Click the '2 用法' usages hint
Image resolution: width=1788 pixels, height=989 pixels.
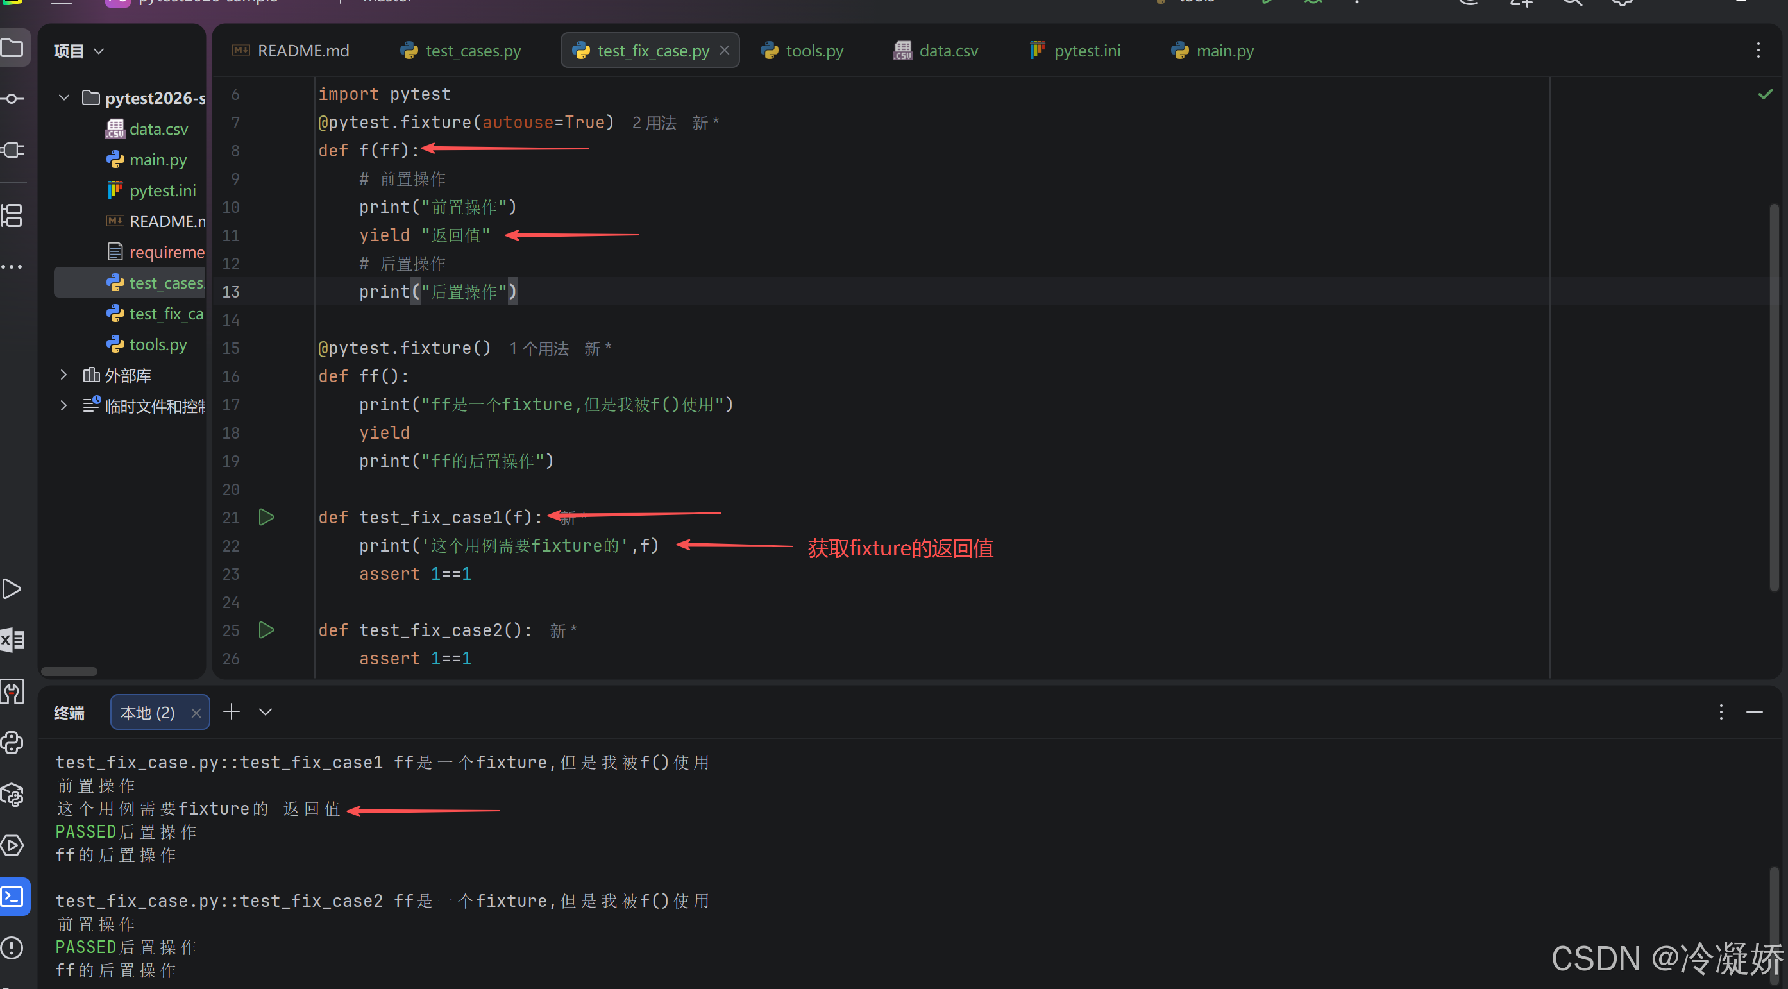[x=654, y=123]
